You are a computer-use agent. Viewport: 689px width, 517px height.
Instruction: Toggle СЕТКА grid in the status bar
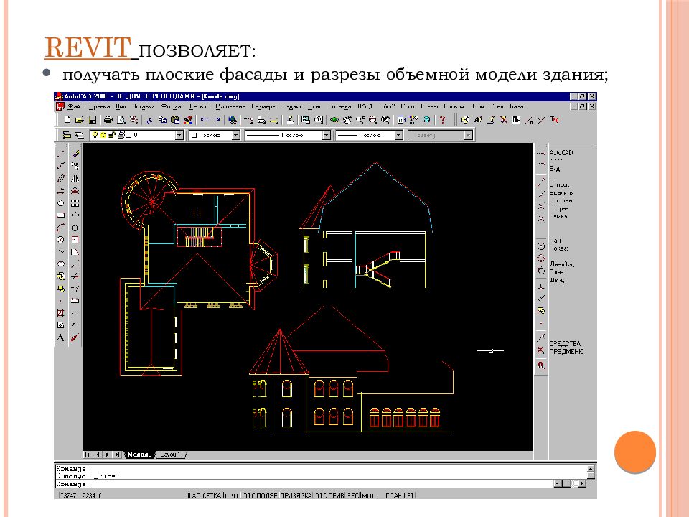point(212,495)
